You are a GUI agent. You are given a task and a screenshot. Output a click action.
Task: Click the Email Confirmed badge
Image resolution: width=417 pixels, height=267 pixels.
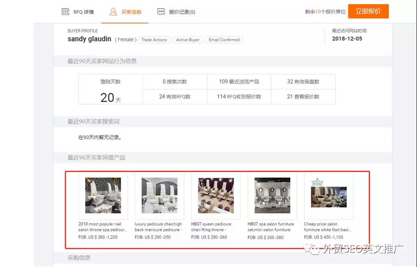[224, 39]
